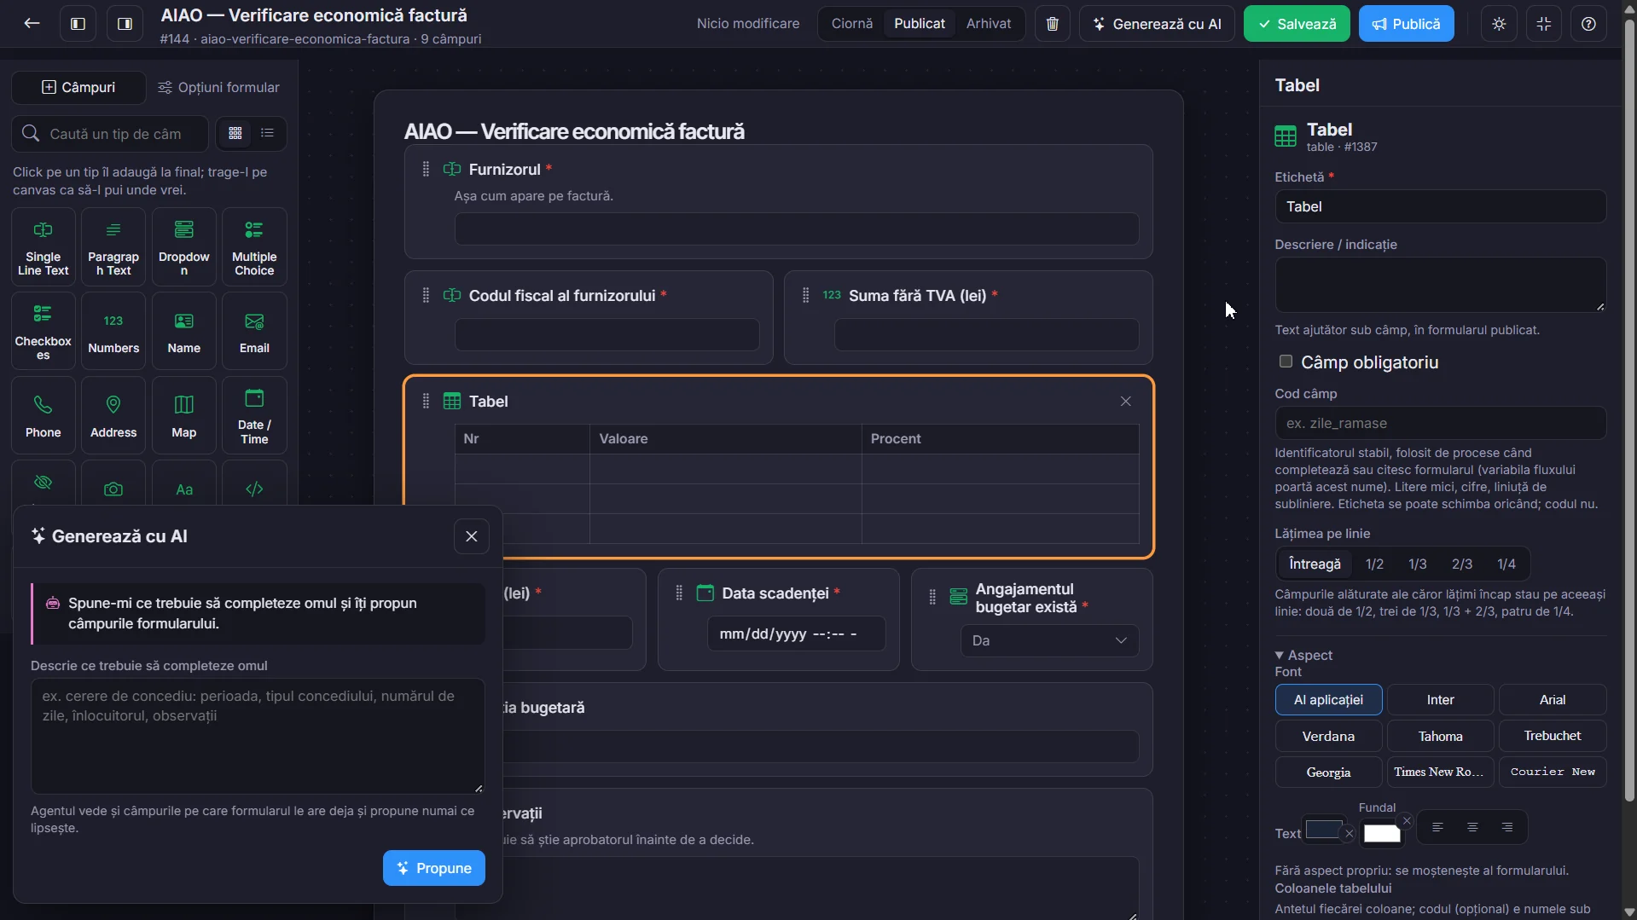This screenshot has height=920, width=1637.
Task: Add a Paragraph Text field
Action: (113, 246)
